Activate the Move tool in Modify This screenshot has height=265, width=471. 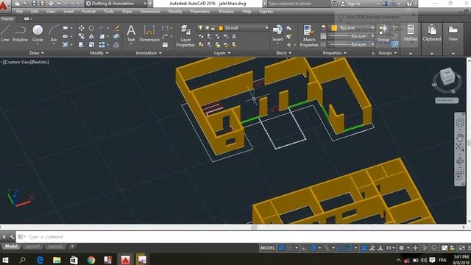82,28
